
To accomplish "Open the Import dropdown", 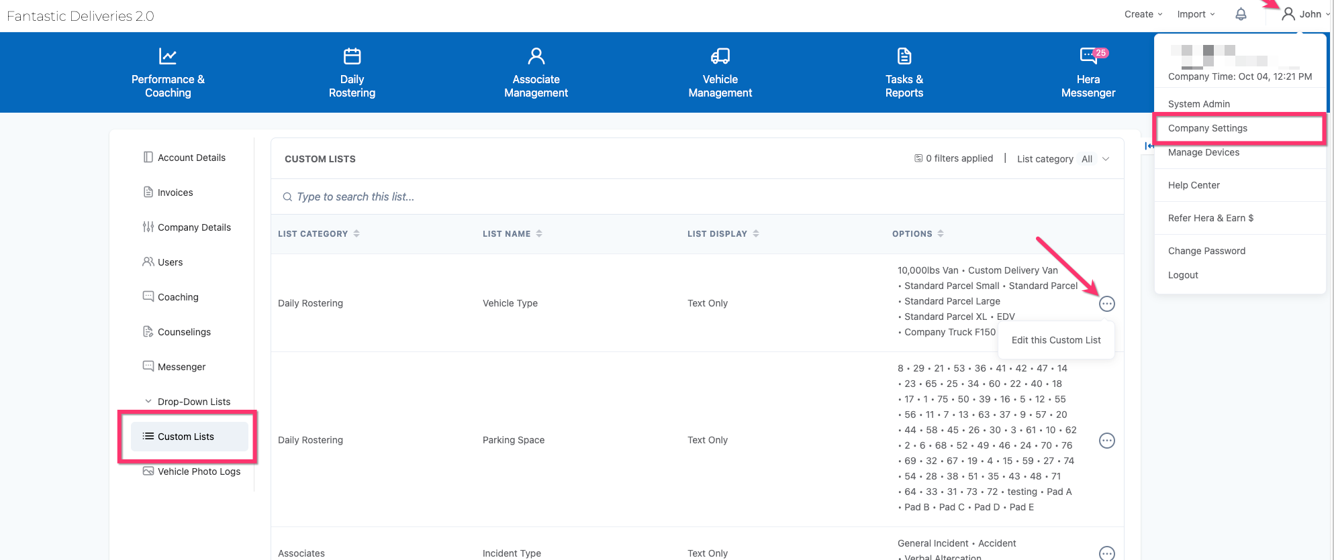I will [x=1196, y=14].
